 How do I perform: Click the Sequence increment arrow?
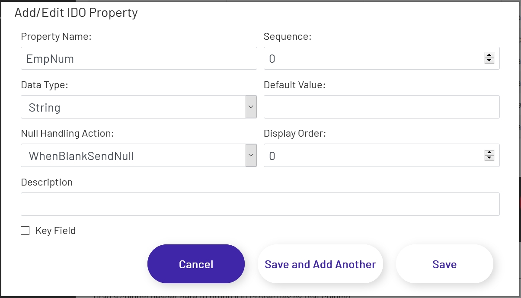489,55
